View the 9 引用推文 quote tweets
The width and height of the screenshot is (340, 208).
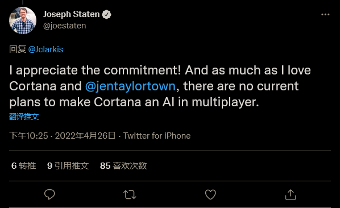[x=68, y=166]
